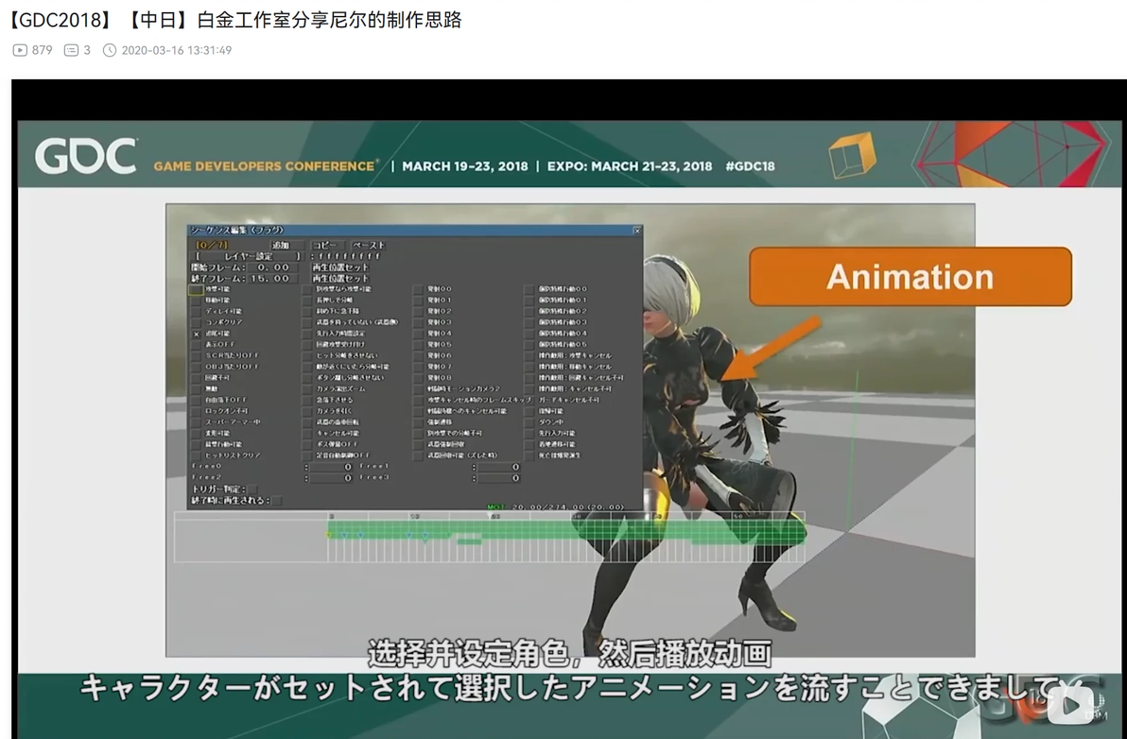
Task: Click the [0/7] layer index indicator
Action: tap(212, 245)
